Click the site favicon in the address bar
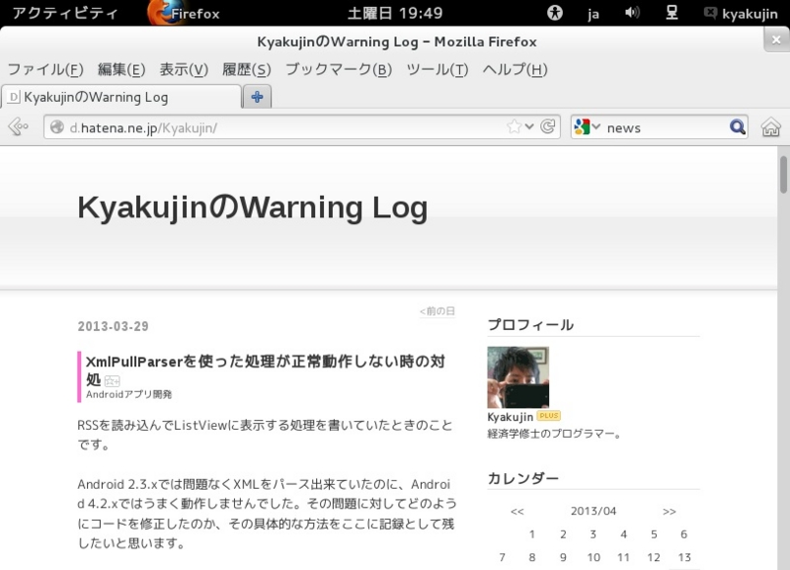 coord(57,126)
